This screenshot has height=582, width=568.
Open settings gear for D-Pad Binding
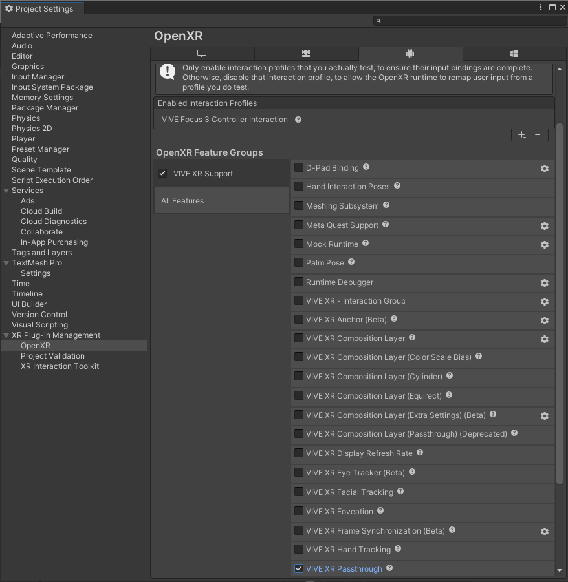point(544,169)
